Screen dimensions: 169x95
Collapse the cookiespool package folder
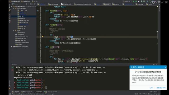click(x=14, y=8)
